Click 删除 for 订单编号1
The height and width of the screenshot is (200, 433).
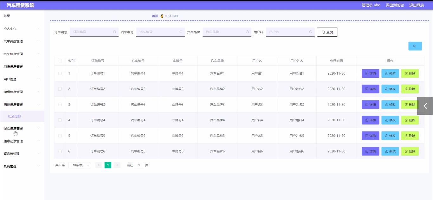[410, 73]
